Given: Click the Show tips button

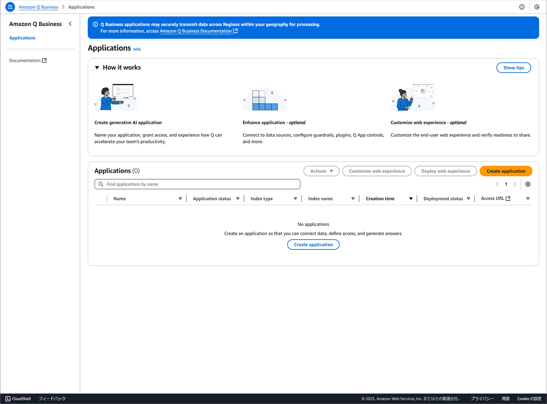Looking at the screenshot, I should [513, 68].
